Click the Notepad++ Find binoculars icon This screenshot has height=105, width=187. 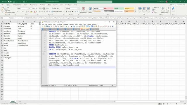[72, 27]
